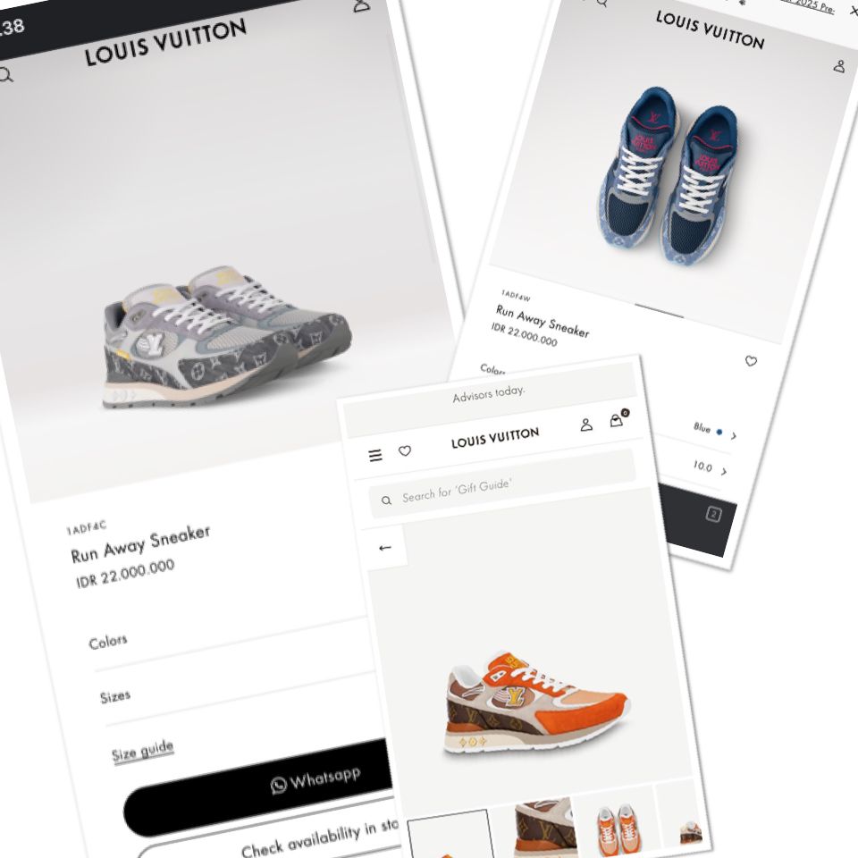The image size is (858, 858).
Task: Select the blue color dot swatch
Action: pos(719,433)
